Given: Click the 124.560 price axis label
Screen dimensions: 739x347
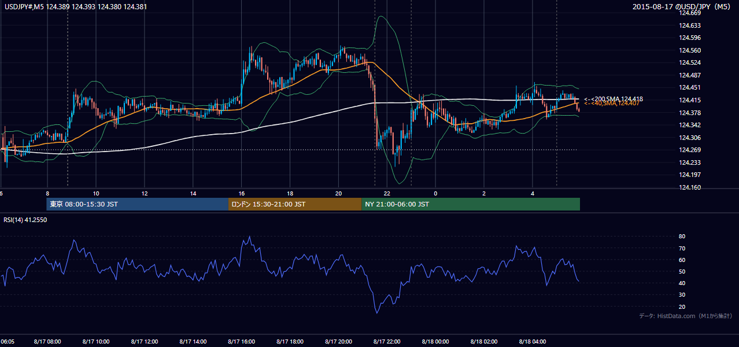Looking at the screenshot, I should point(690,50).
